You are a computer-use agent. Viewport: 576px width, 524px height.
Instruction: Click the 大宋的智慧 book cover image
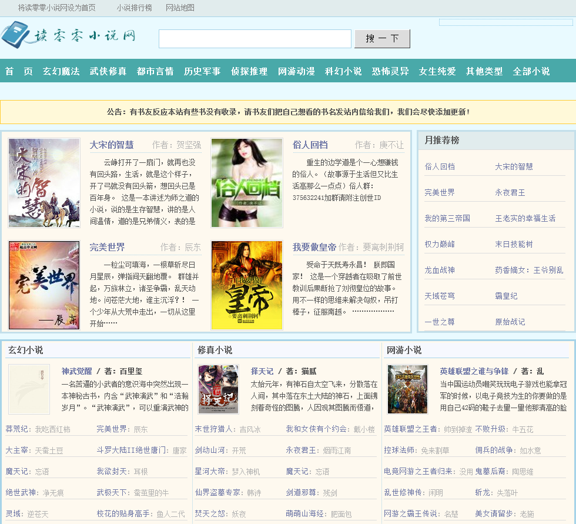44,183
